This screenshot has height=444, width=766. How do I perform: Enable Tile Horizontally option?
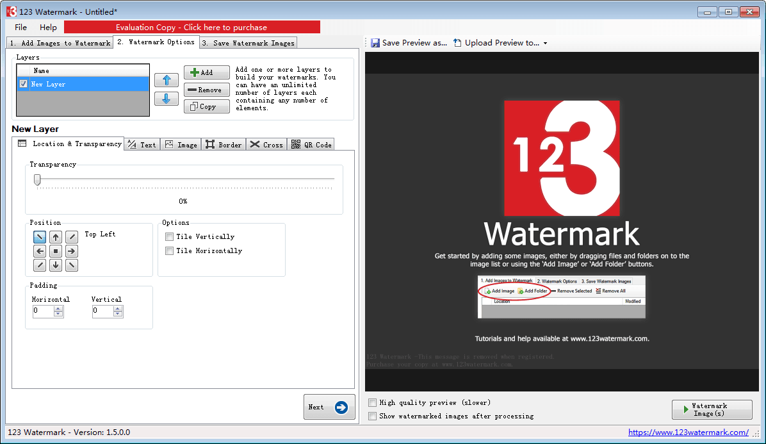click(170, 251)
